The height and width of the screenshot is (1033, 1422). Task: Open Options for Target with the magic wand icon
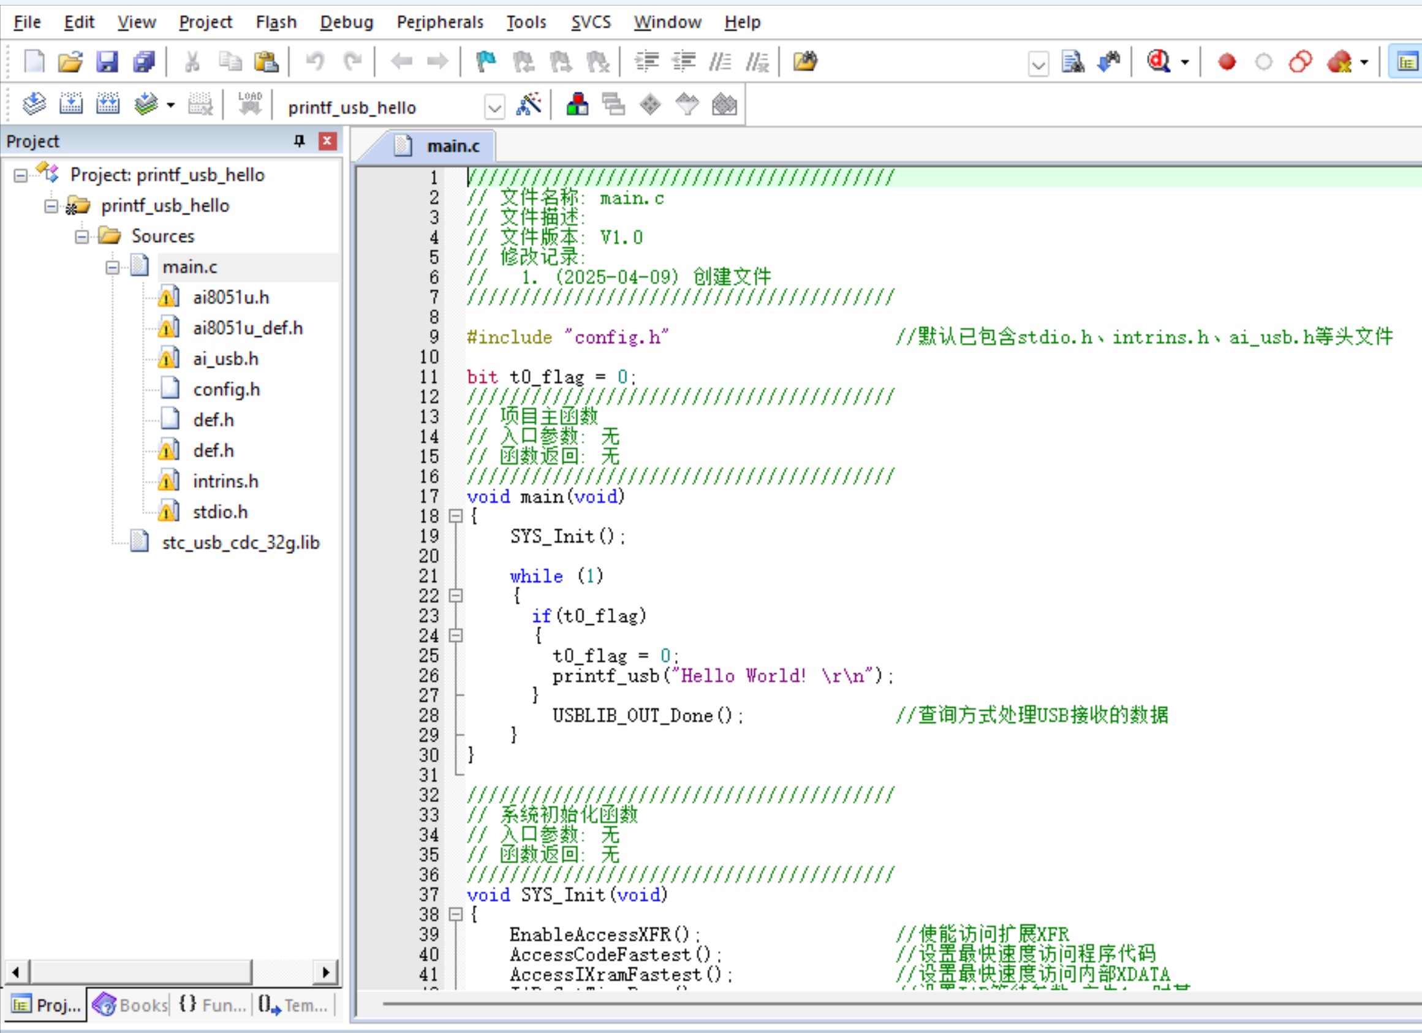[x=529, y=104]
